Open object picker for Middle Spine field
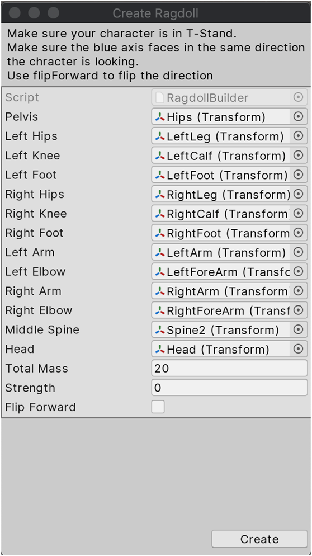This screenshot has height=556, width=312. click(x=299, y=329)
